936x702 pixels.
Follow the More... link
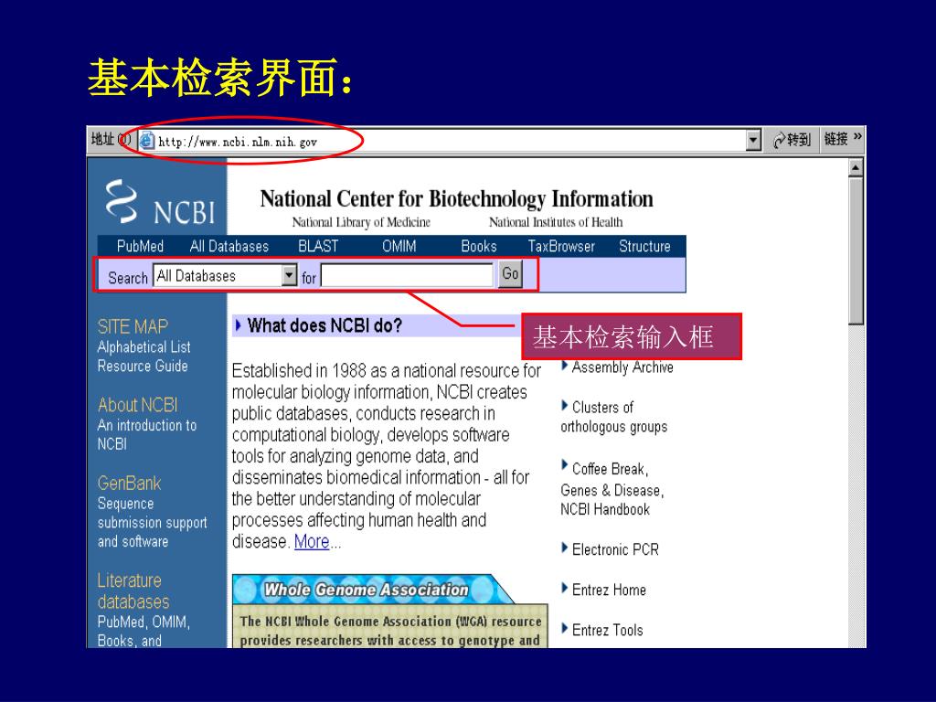click(x=313, y=541)
